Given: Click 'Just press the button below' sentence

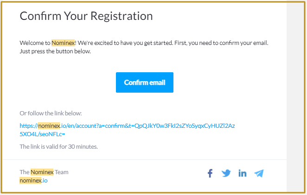Looking at the screenshot, I should click(55, 51).
